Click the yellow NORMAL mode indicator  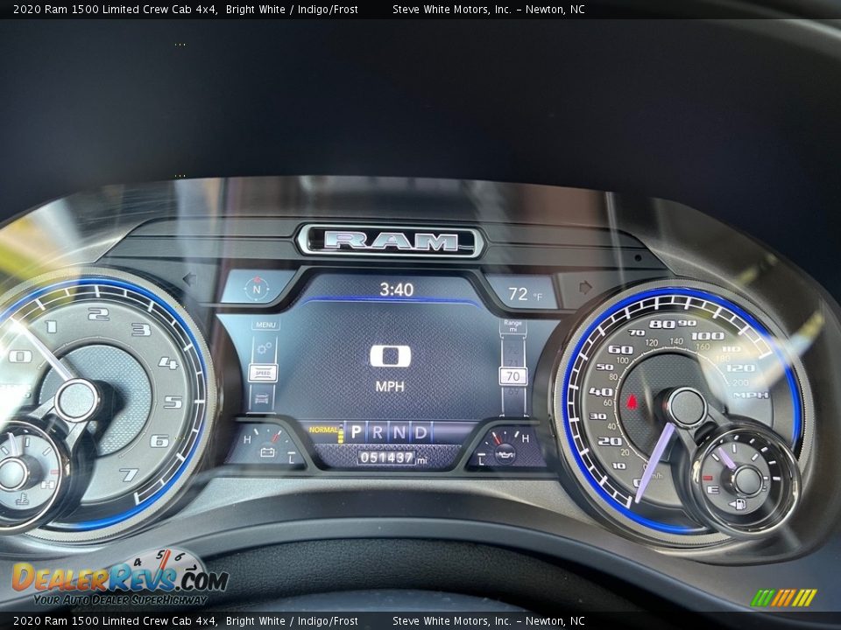(323, 430)
